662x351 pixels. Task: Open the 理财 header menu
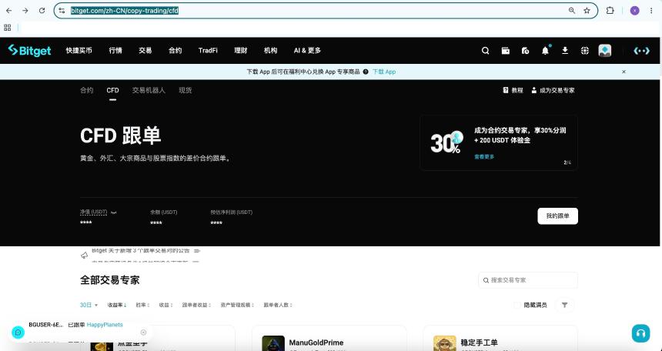(x=241, y=51)
